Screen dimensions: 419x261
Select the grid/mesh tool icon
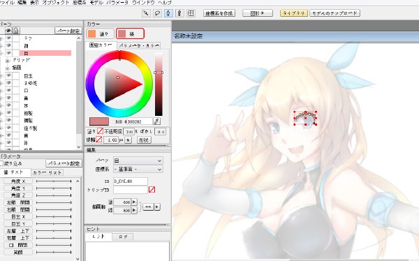[191, 13]
